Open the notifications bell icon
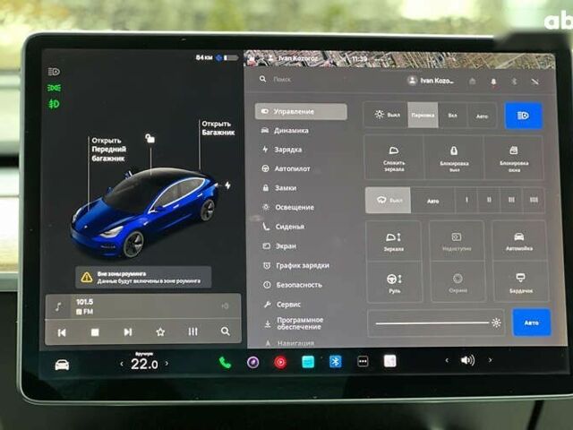 (493, 82)
